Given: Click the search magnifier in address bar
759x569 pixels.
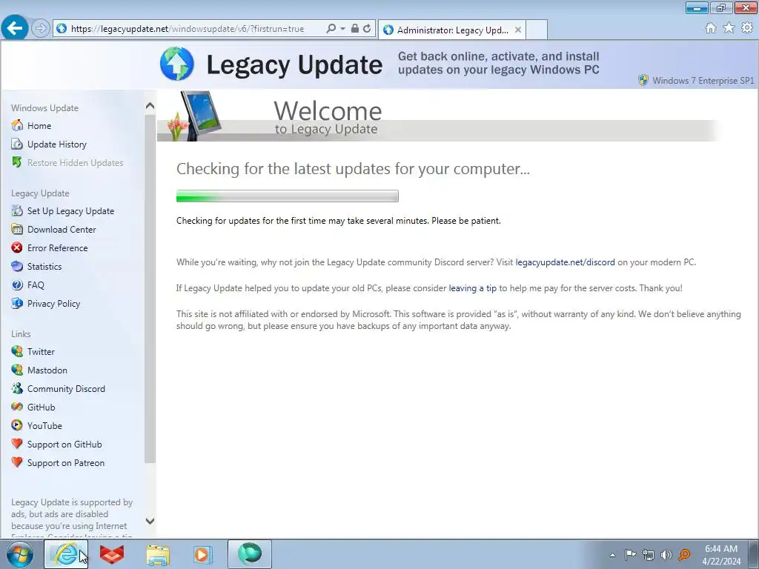Looking at the screenshot, I should pos(331,29).
